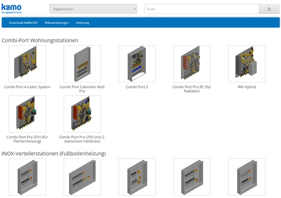Open Combi Port Pro RC thumbnail
281x198 pixels.
192,64
